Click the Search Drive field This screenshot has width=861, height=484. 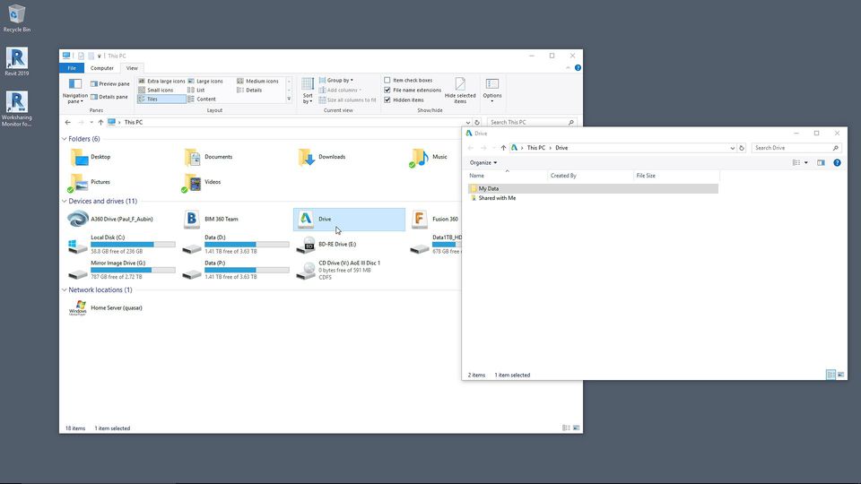pos(796,148)
